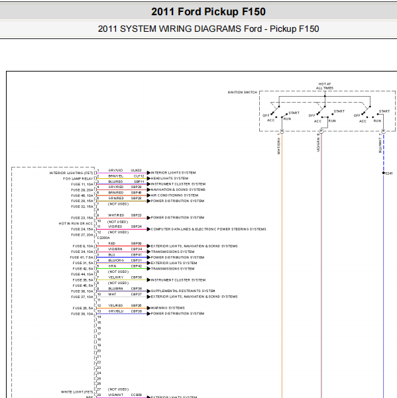The height and width of the screenshot is (398, 397).
Task: Click NAVIGATION & SOUND SYSTEMS destination
Action: pos(178,189)
